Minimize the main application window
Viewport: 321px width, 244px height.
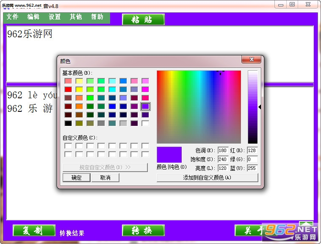280,5
